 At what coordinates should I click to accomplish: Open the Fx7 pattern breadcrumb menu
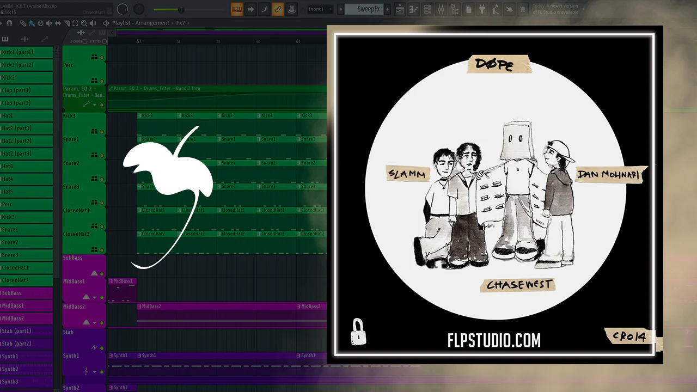click(x=181, y=23)
